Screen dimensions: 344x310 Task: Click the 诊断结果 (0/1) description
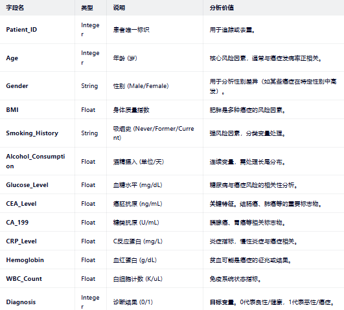click(x=133, y=302)
